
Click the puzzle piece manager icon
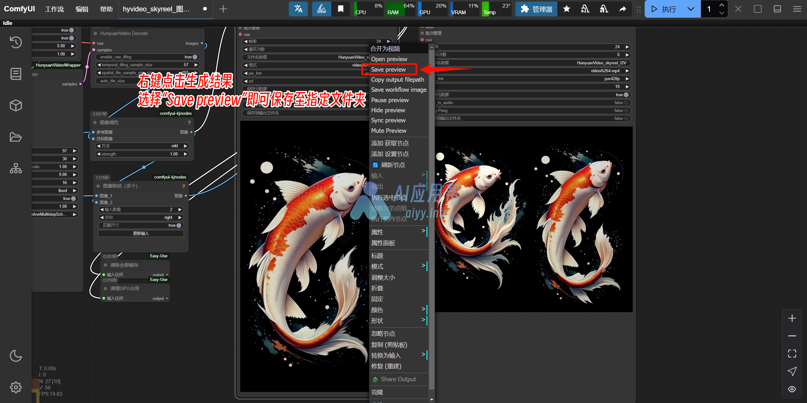[x=525, y=9]
